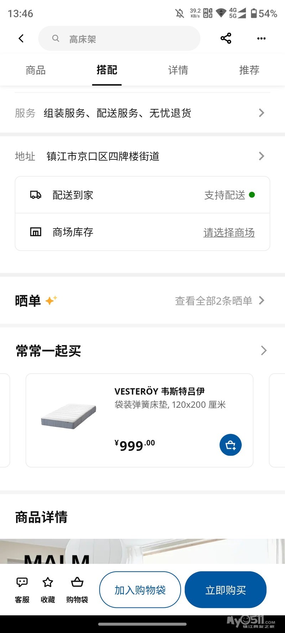Switch to the 商品 tab
Screen dimensions: 285x633
coord(36,70)
